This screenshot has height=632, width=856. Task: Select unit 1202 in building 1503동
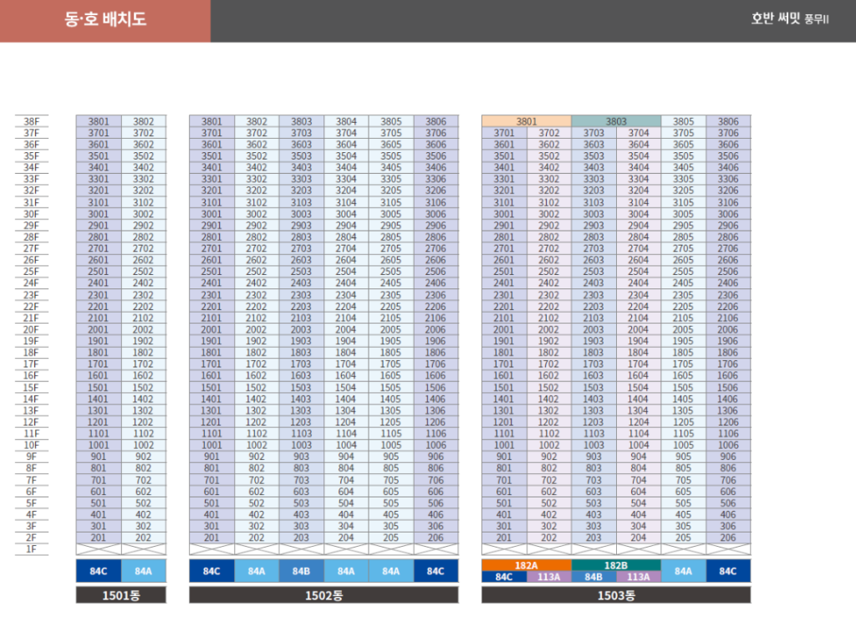tap(548, 422)
